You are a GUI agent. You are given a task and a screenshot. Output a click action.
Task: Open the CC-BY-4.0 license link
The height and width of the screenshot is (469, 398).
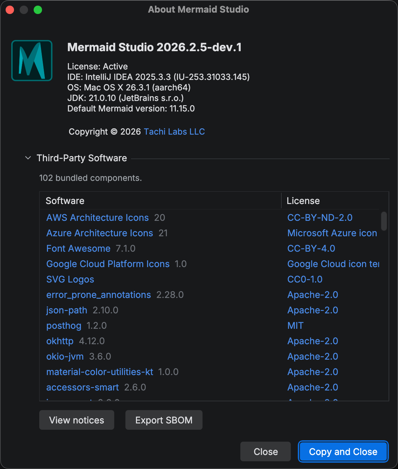tap(311, 249)
